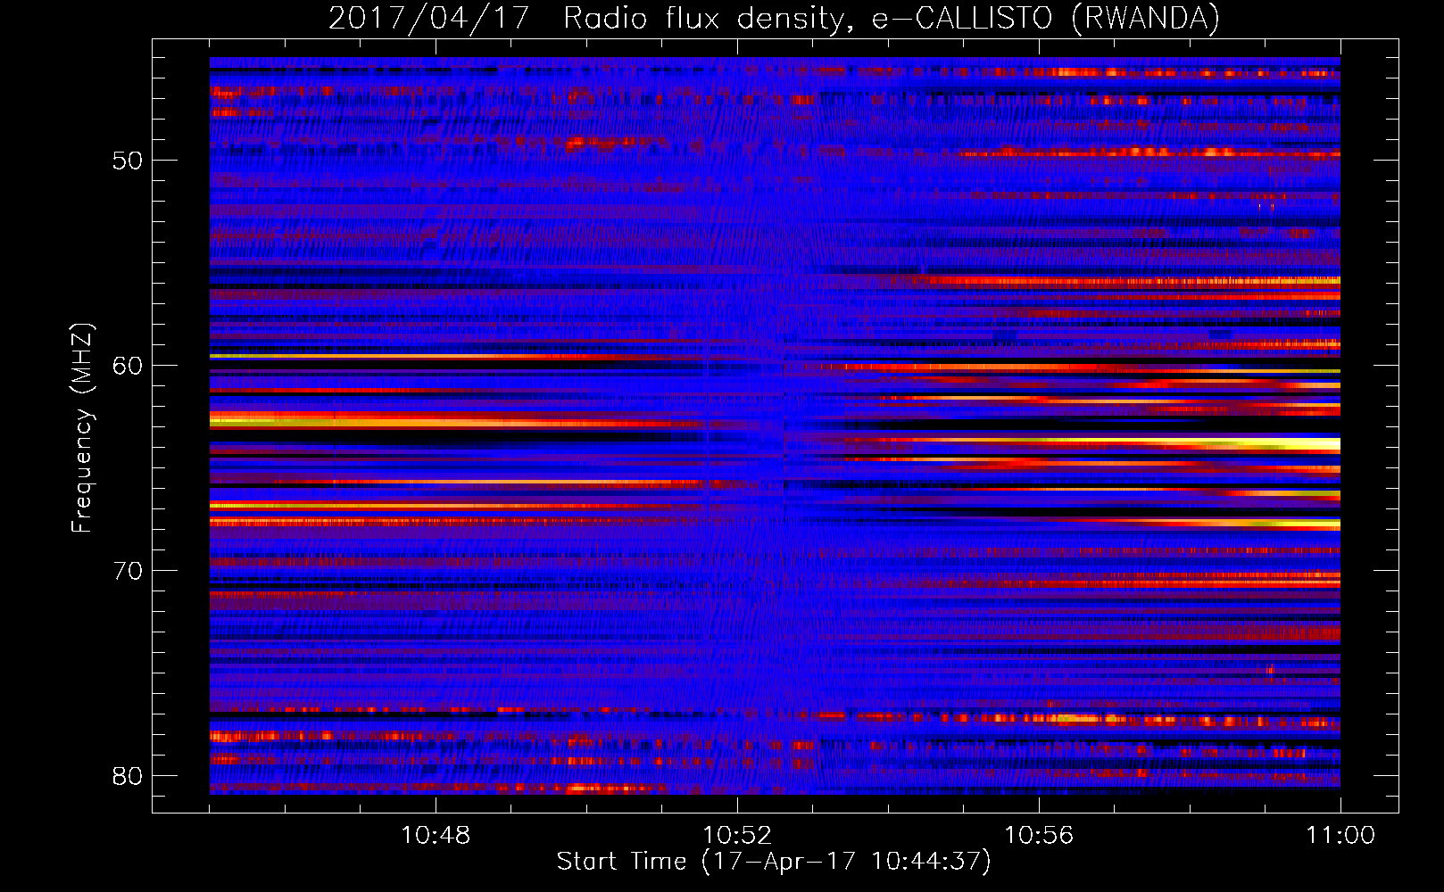Click the 10:56 time tick label

click(1039, 836)
